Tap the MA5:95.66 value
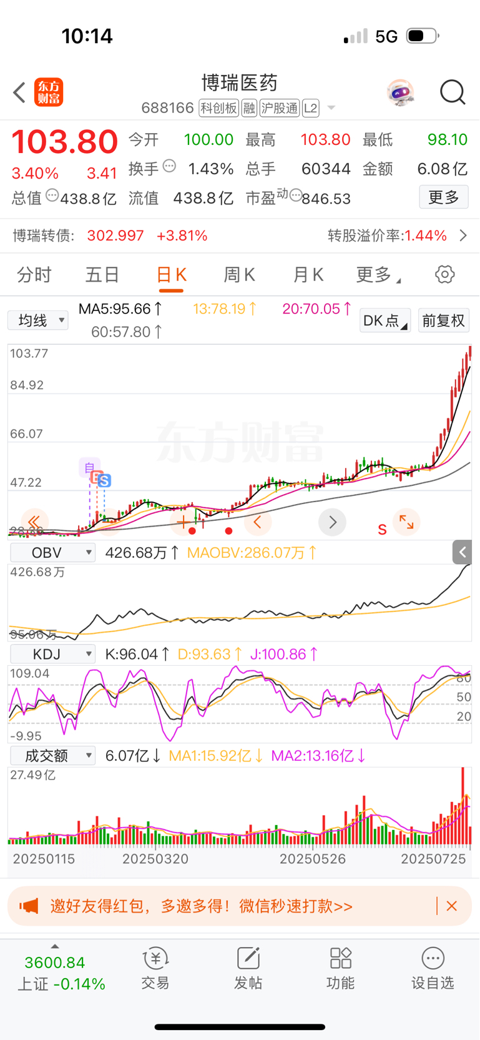Screen dimensions: 480x1040 pyautogui.click(x=121, y=309)
